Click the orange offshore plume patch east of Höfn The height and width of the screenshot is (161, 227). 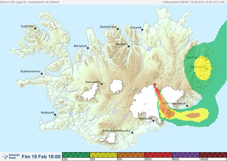click(x=193, y=115)
